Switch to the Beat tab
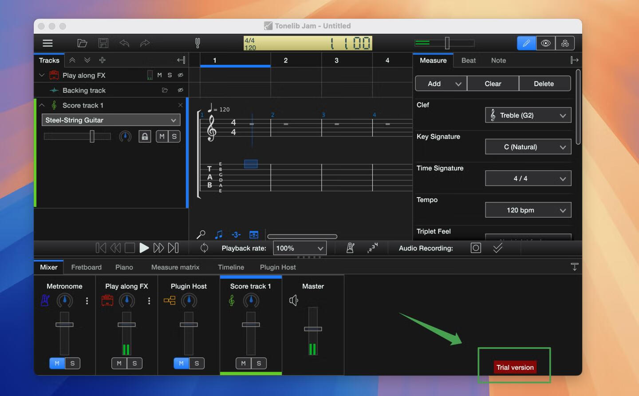The width and height of the screenshot is (639, 396). pos(469,60)
